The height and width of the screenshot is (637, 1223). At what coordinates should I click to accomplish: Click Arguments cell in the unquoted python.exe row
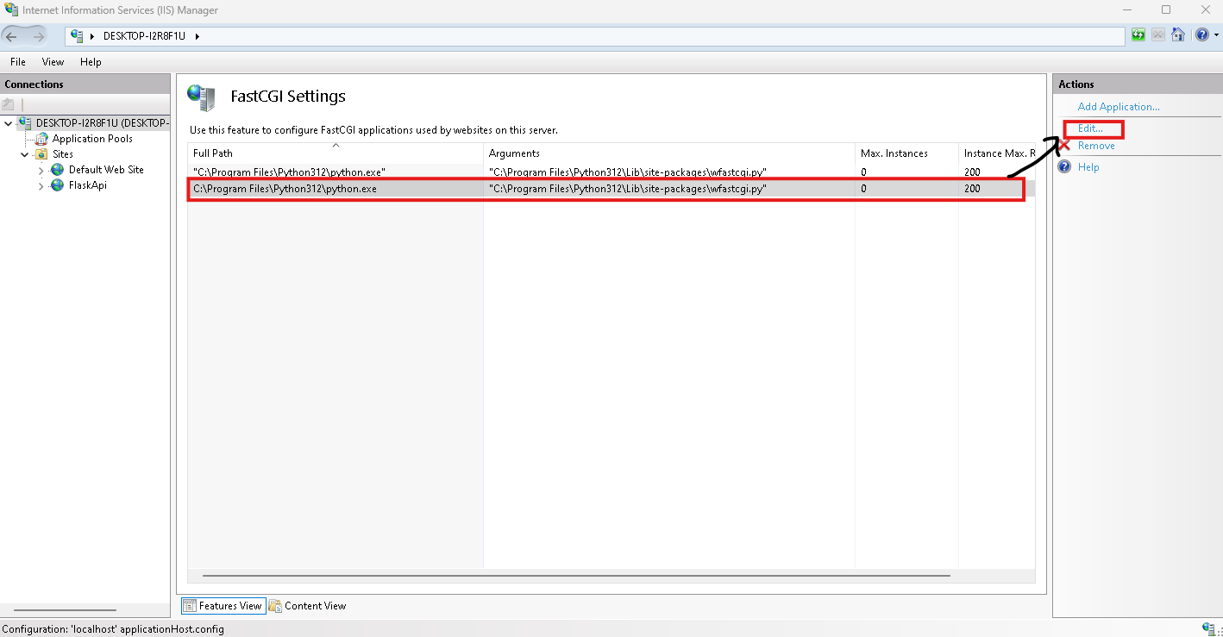(x=627, y=189)
